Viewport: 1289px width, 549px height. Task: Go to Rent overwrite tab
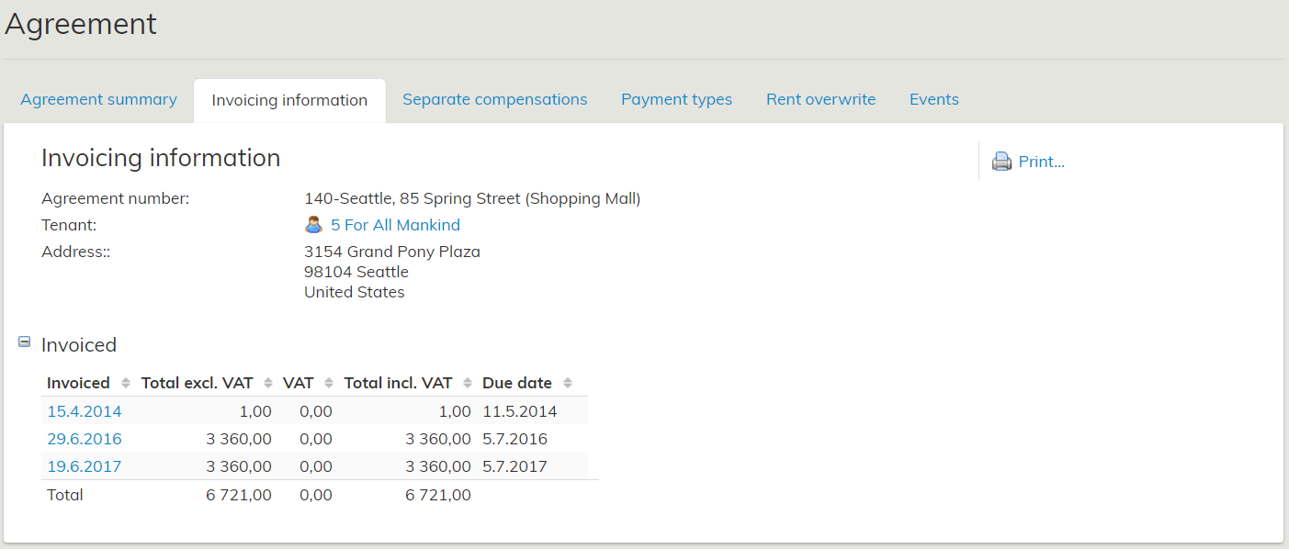pyautogui.click(x=820, y=99)
